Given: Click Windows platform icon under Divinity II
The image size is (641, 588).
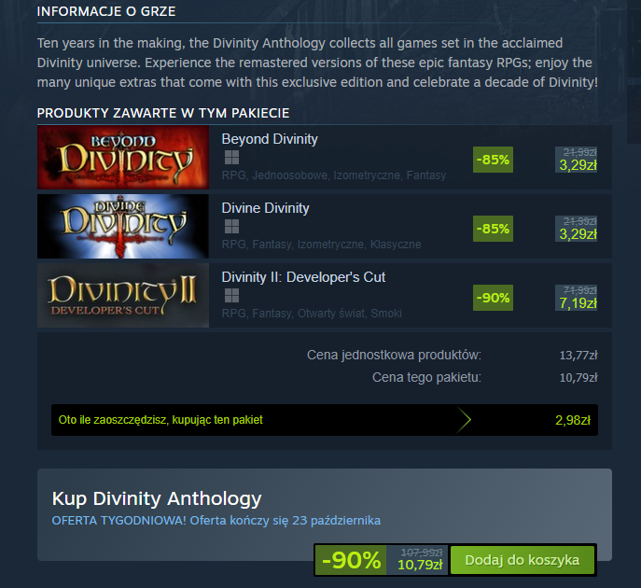Looking at the screenshot, I should pos(231,296).
